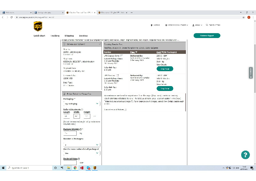Open the green help question mark bubble
This screenshot has height=181, width=256.
coord(245,155)
